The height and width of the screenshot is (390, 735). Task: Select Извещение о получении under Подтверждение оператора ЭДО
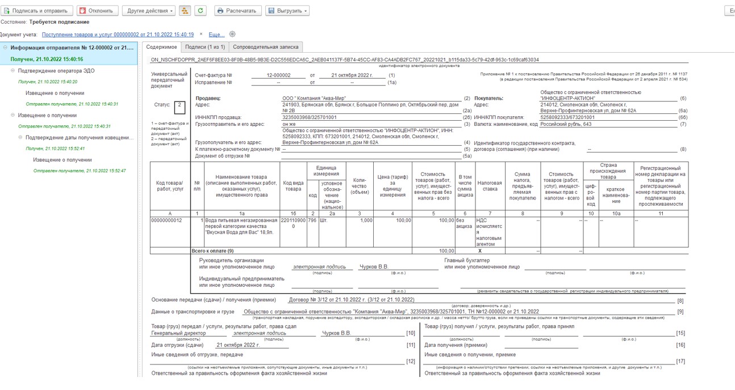[55, 93]
